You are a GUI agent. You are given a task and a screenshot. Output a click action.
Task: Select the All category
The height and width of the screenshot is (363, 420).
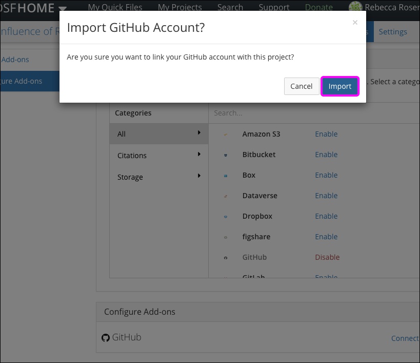click(x=159, y=134)
